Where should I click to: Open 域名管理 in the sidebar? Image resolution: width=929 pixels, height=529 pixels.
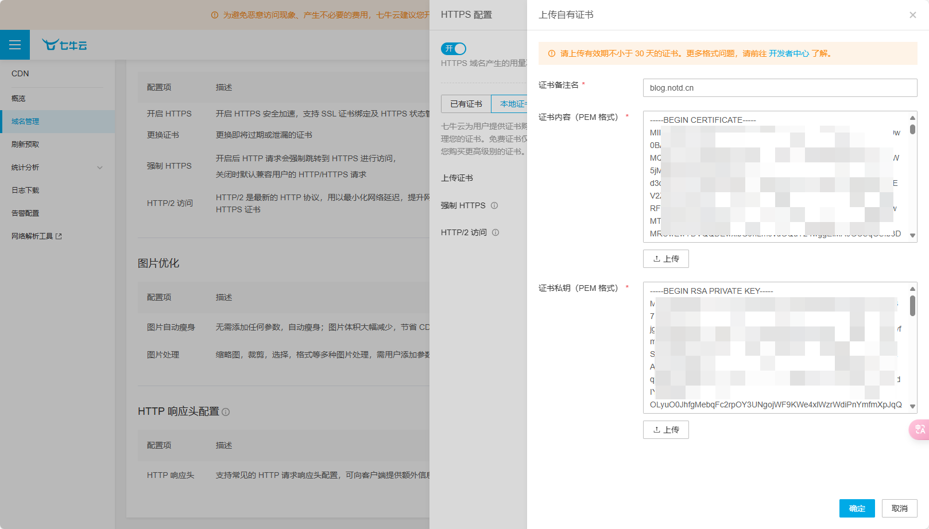click(x=57, y=122)
